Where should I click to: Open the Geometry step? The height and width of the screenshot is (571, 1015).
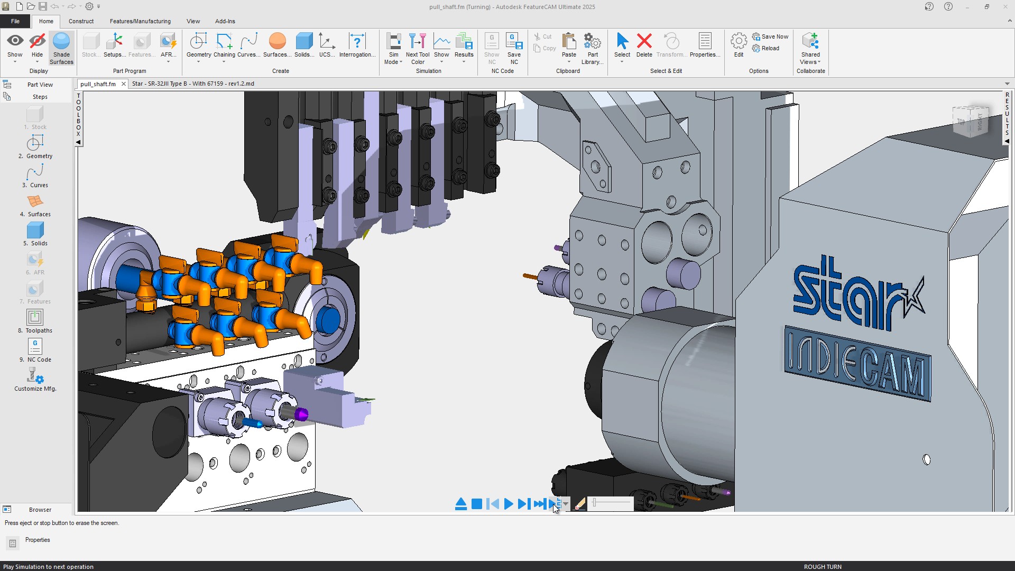click(x=35, y=146)
